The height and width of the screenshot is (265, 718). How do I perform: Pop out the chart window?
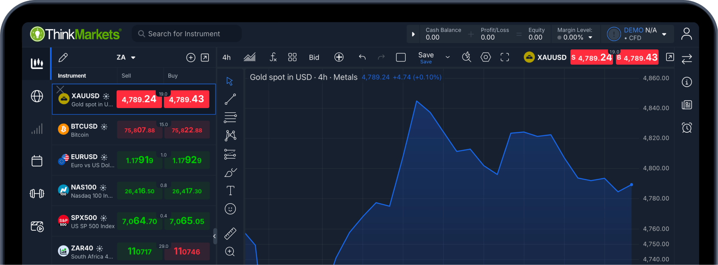[670, 57]
